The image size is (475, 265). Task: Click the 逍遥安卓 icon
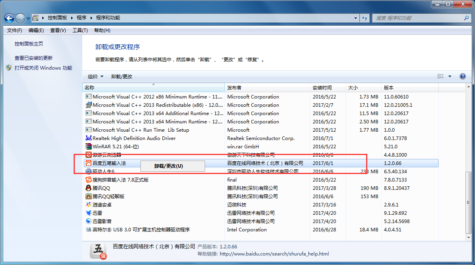89,205
